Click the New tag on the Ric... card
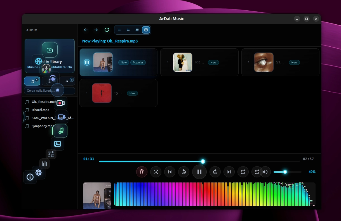This screenshot has height=221, width=341. pyautogui.click(x=213, y=63)
